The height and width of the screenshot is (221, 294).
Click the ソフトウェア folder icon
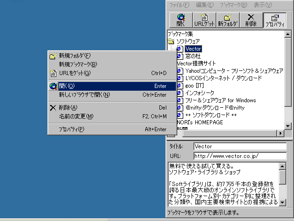171,41
